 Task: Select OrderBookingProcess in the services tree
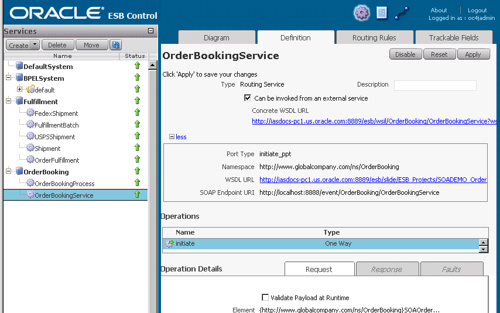(x=64, y=184)
